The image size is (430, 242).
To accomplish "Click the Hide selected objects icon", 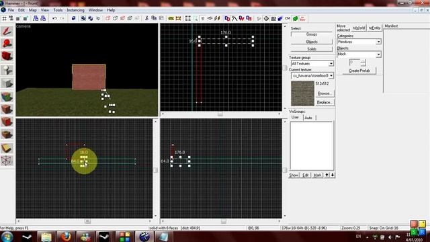I will pyautogui.click(x=107, y=18).
